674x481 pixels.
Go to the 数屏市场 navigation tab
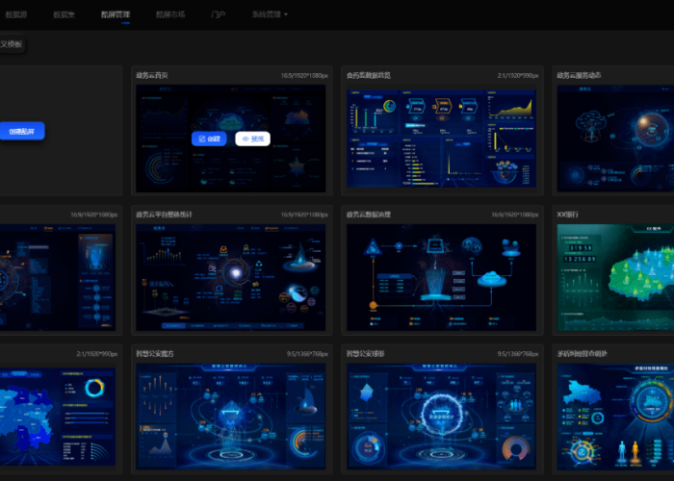tap(169, 15)
